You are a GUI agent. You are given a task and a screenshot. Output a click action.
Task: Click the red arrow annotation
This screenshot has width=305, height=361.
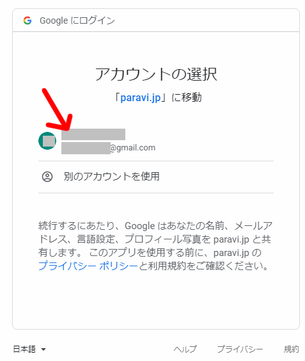click(x=58, y=109)
